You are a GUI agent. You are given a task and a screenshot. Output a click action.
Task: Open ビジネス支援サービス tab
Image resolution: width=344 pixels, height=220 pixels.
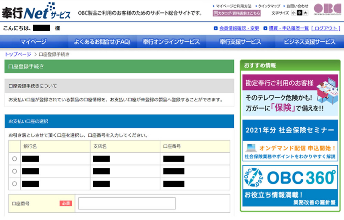coord(310,41)
